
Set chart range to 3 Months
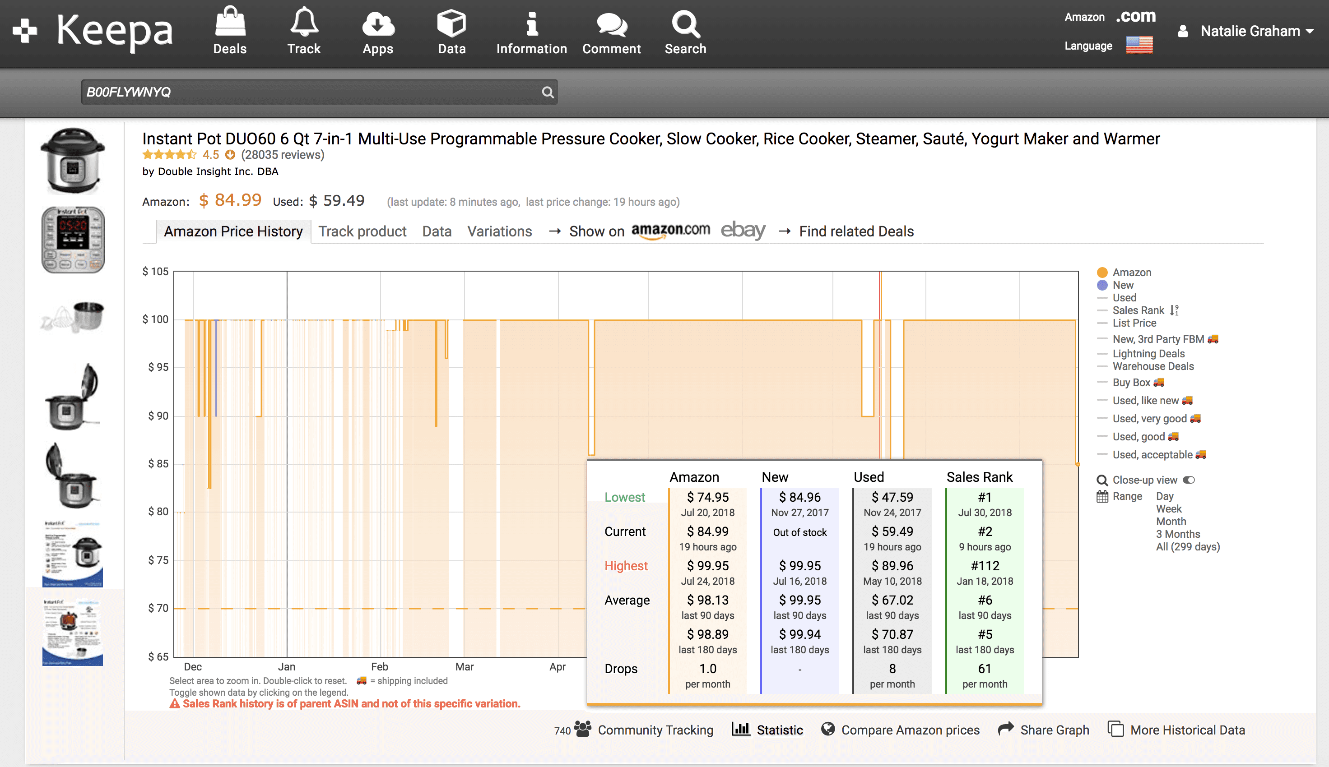(x=1178, y=534)
